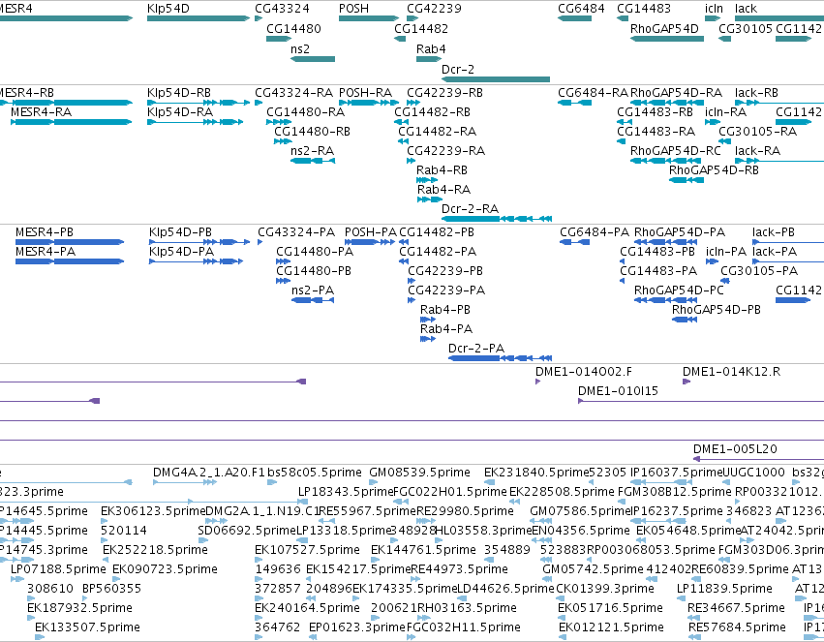Select the POSH gene label
Viewport: 824px width, 642px height.
[x=353, y=9]
